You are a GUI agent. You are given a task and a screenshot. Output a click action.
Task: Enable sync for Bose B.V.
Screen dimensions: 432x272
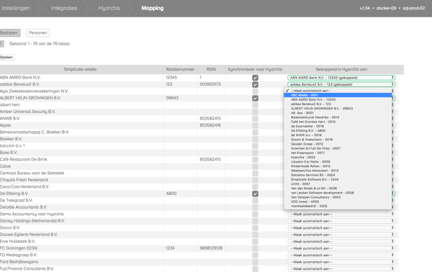pyautogui.click(x=255, y=153)
